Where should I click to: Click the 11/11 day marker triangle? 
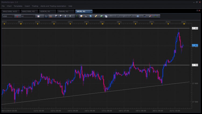coord(37,24)
